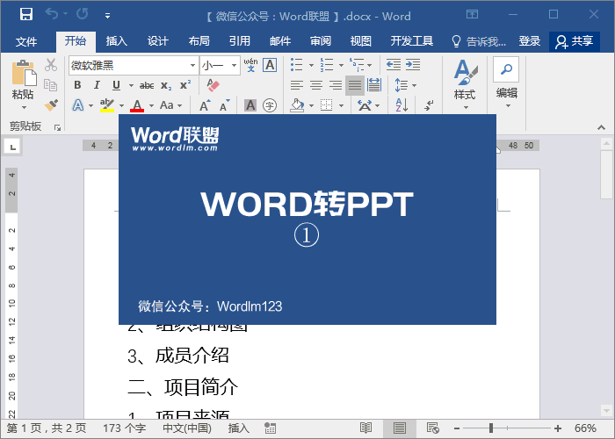Open the 引用 ribbon tab
This screenshot has width=615, height=439.
[239, 41]
